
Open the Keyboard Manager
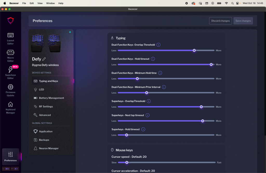(x=10, y=107)
